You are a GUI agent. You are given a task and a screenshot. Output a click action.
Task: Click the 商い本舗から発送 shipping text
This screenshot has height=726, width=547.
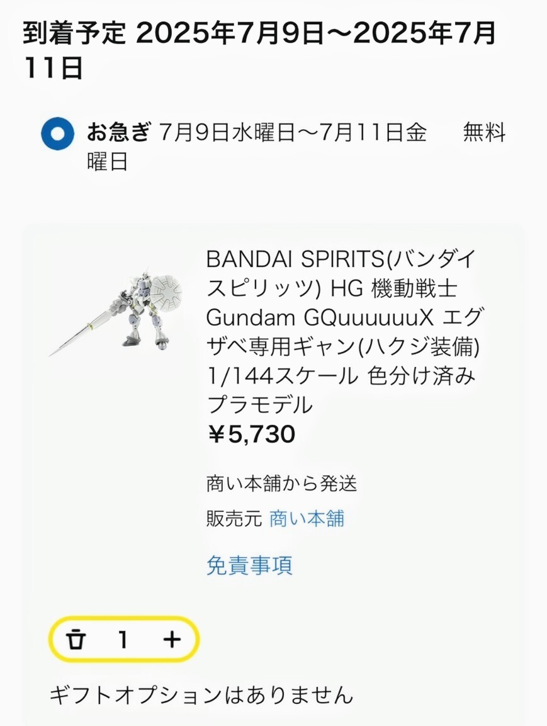click(x=282, y=484)
